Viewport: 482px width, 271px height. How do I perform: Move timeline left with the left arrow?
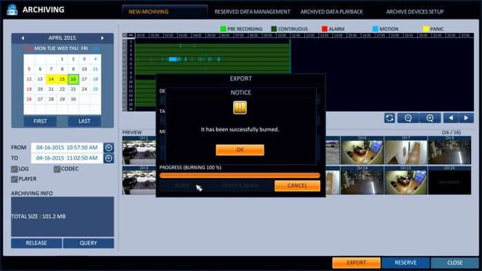coord(451,118)
